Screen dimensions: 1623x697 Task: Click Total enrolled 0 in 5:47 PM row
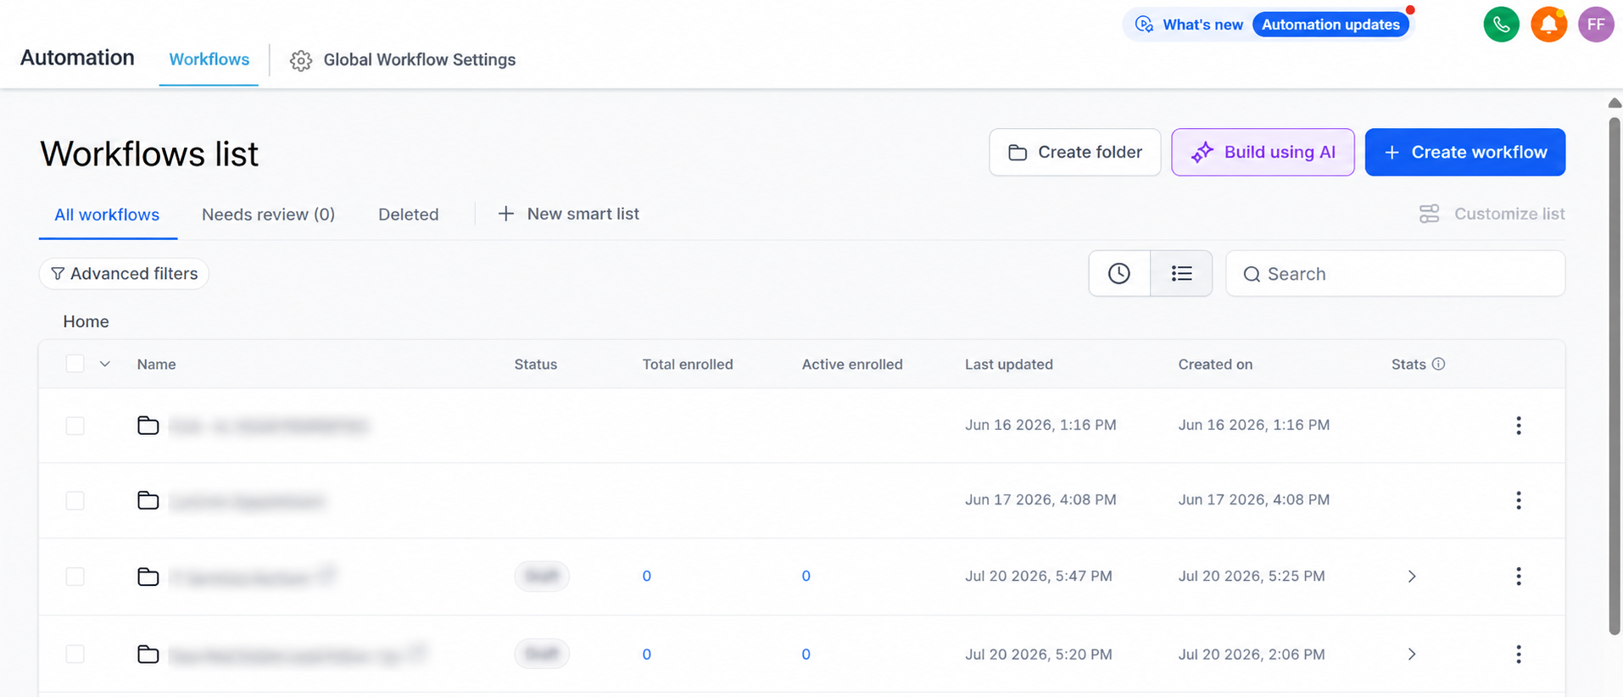(646, 577)
